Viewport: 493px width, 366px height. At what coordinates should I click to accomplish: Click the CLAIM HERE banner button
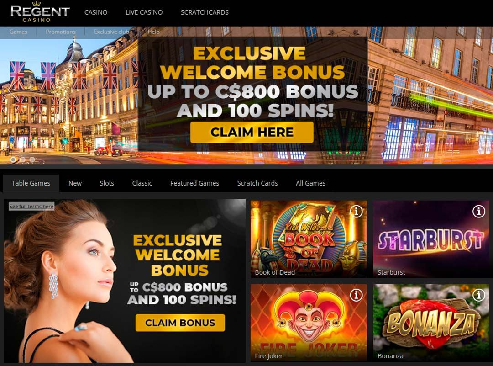(x=252, y=132)
